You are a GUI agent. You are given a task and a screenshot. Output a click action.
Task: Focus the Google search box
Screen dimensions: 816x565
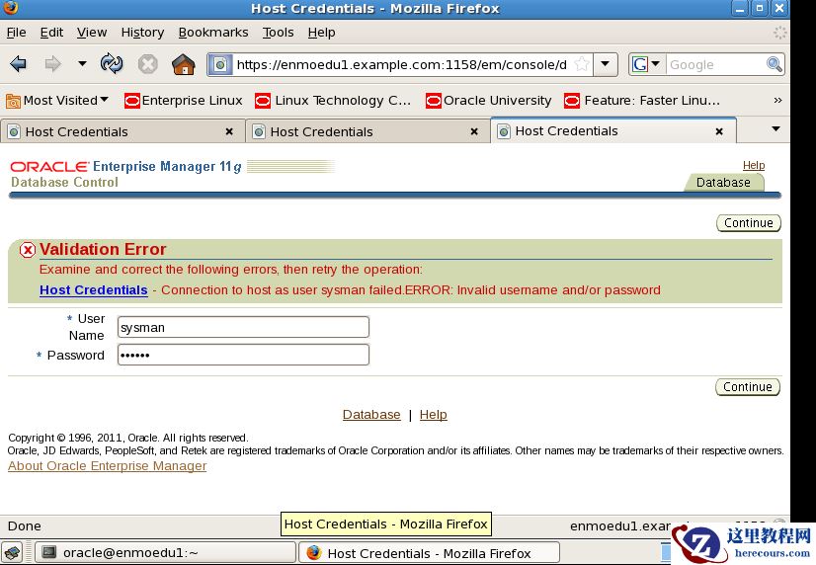coord(716,65)
